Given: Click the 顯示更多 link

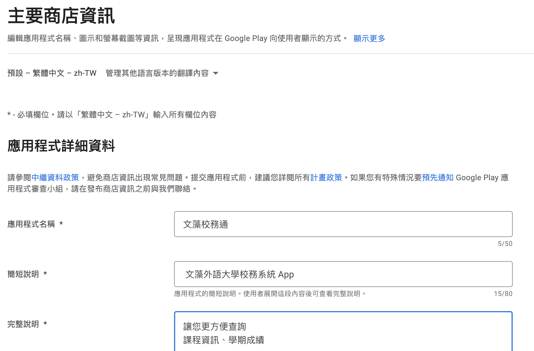Looking at the screenshot, I should (369, 38).
